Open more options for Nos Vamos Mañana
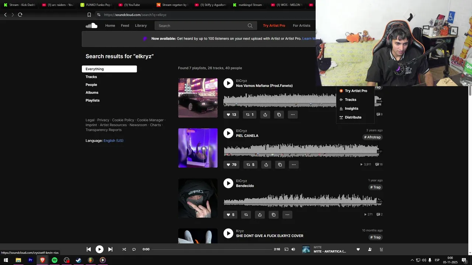 [x=292, y=114]
